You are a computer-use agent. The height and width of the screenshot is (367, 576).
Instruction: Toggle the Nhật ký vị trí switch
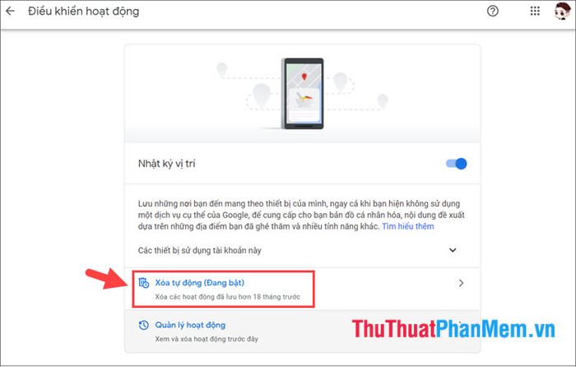coord(456,164)
